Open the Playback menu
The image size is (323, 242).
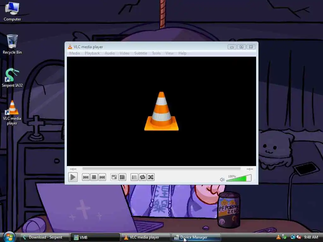coord(92,53)
